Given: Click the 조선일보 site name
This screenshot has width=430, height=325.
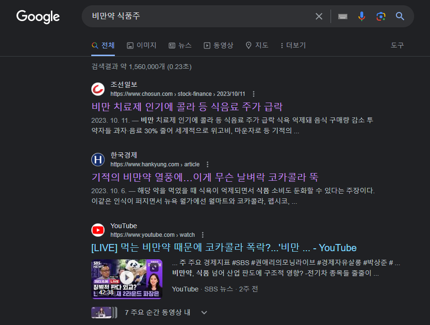Looking at the screenshot, I should [x=123, y=84].
